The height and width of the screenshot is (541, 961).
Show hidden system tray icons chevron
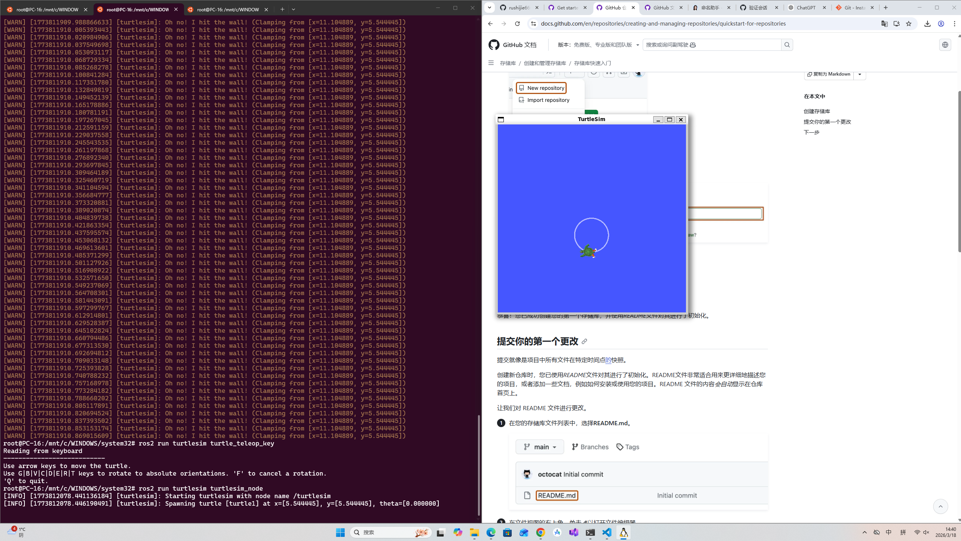click(x=864, y=532)
